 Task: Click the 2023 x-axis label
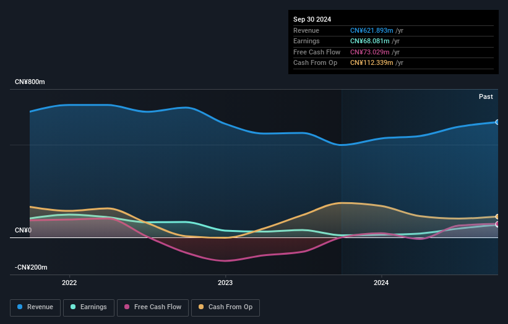225,283
